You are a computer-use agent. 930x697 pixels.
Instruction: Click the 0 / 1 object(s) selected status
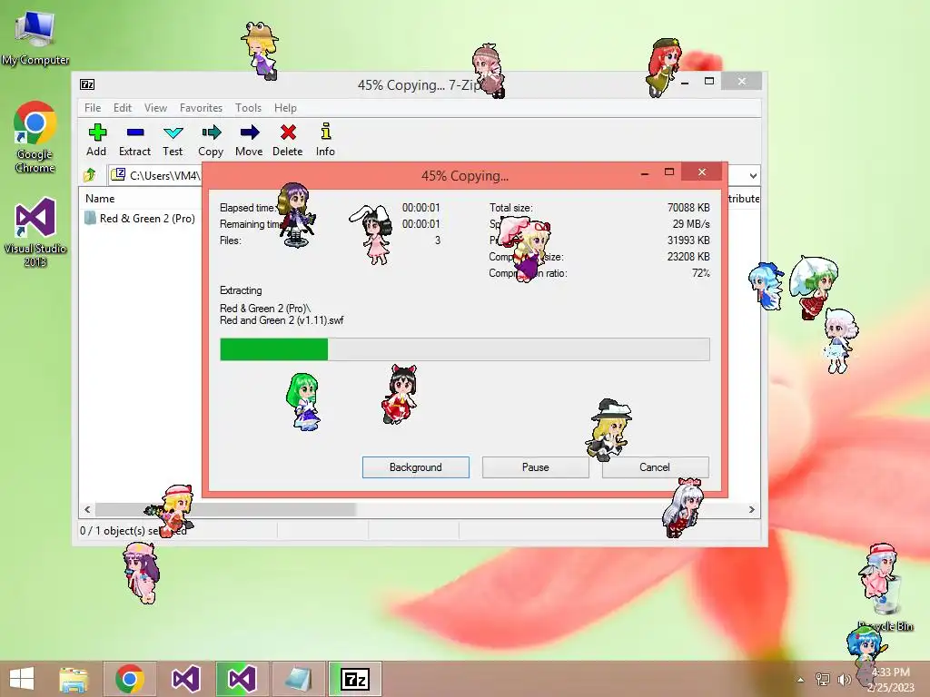[134, 530]
